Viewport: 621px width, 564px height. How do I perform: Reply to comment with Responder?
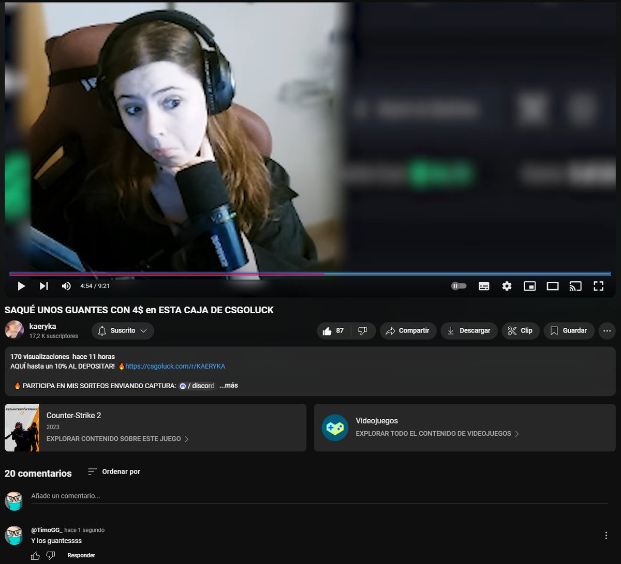pos(81,556)
